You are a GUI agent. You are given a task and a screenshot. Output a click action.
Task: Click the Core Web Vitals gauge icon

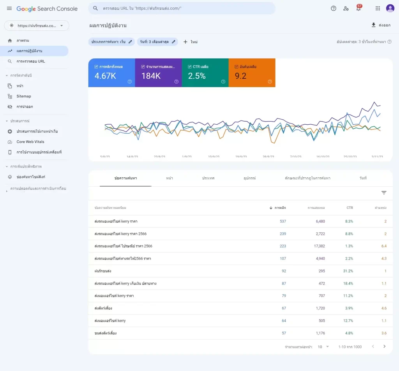10,142
